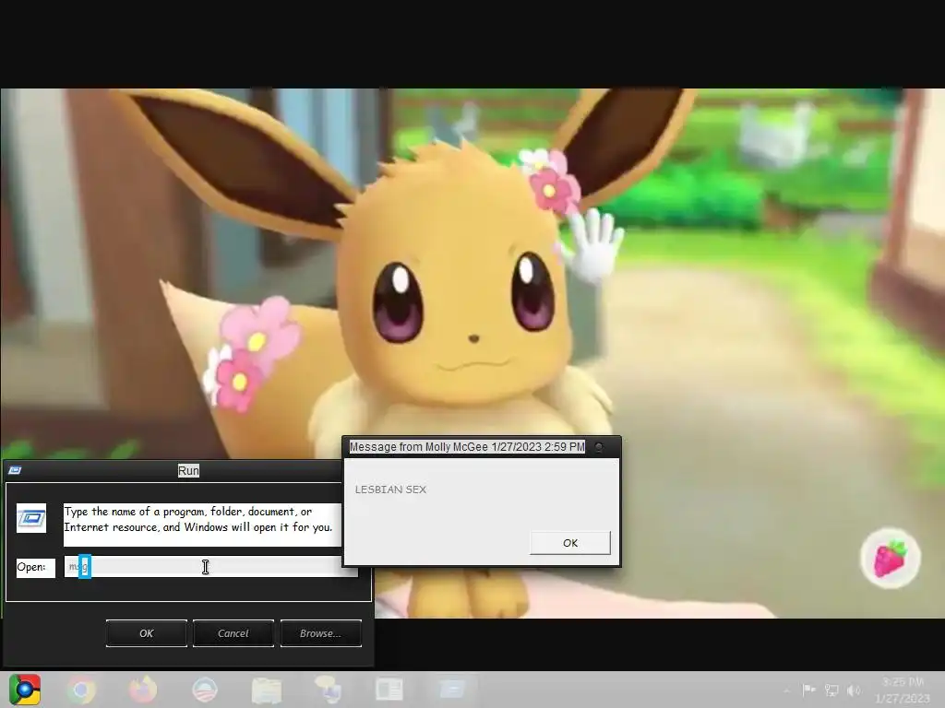
Task: Click the message box title bar text
Action: tap(467, 447)
